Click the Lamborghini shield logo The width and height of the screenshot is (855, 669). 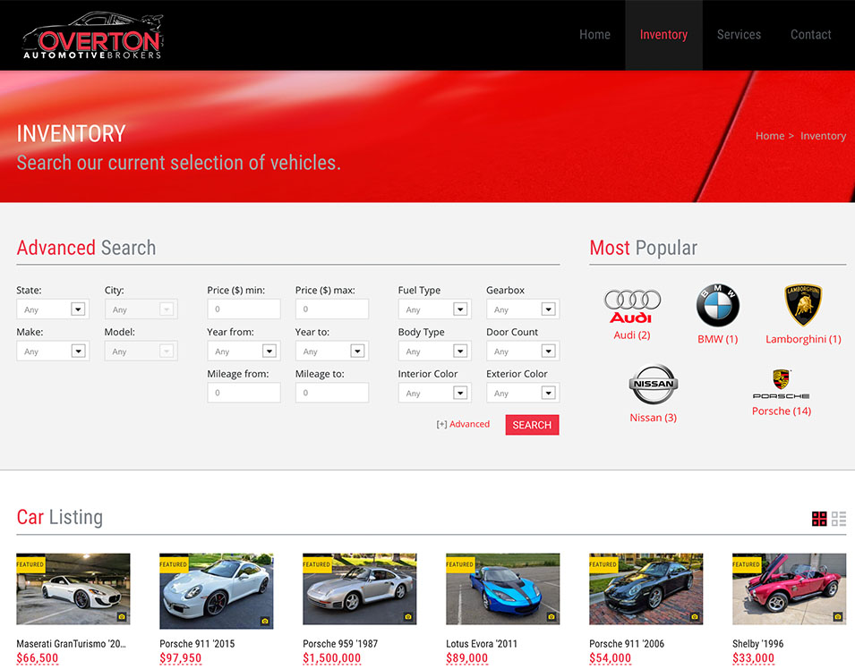(x=803, y=305)
